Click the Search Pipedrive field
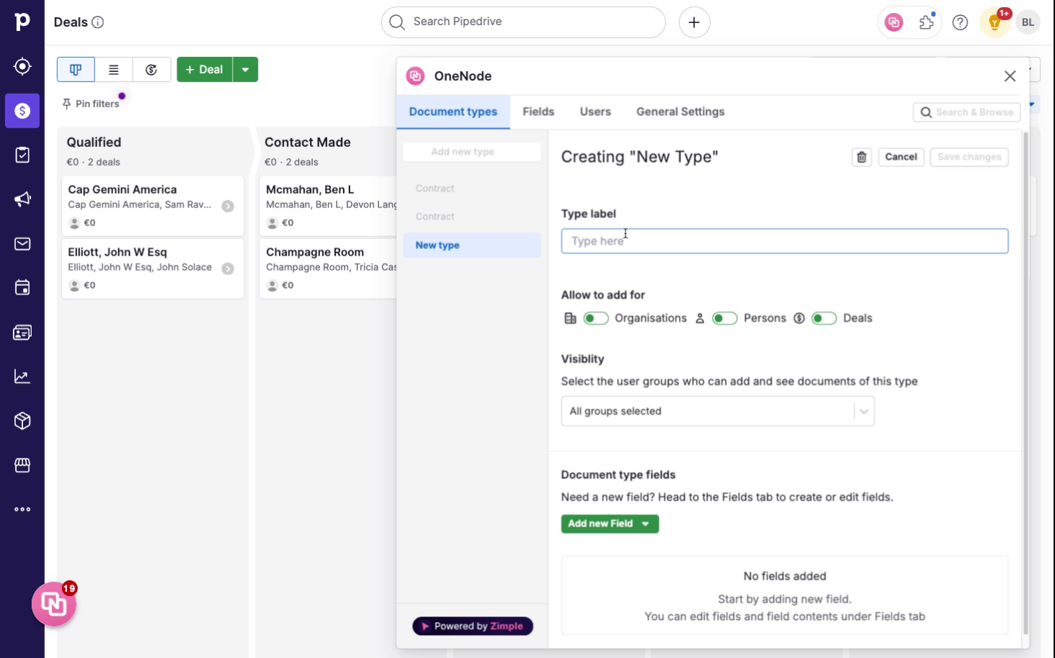This screenshot has height=658, width=1055. (523, 22)
